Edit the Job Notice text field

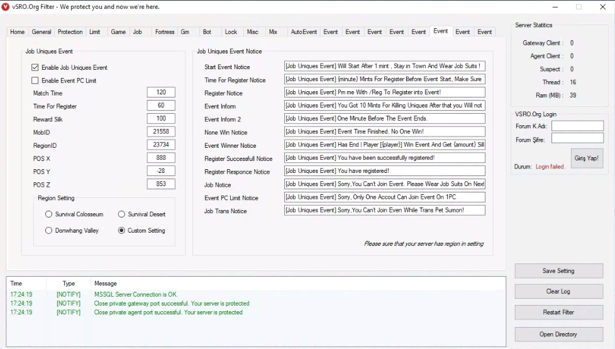[x=385, y=184]
